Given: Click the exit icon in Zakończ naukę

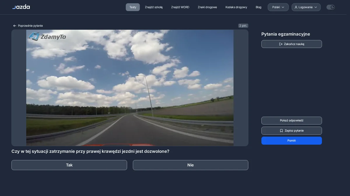Looking at the screenshot, I should pos(281,44).
